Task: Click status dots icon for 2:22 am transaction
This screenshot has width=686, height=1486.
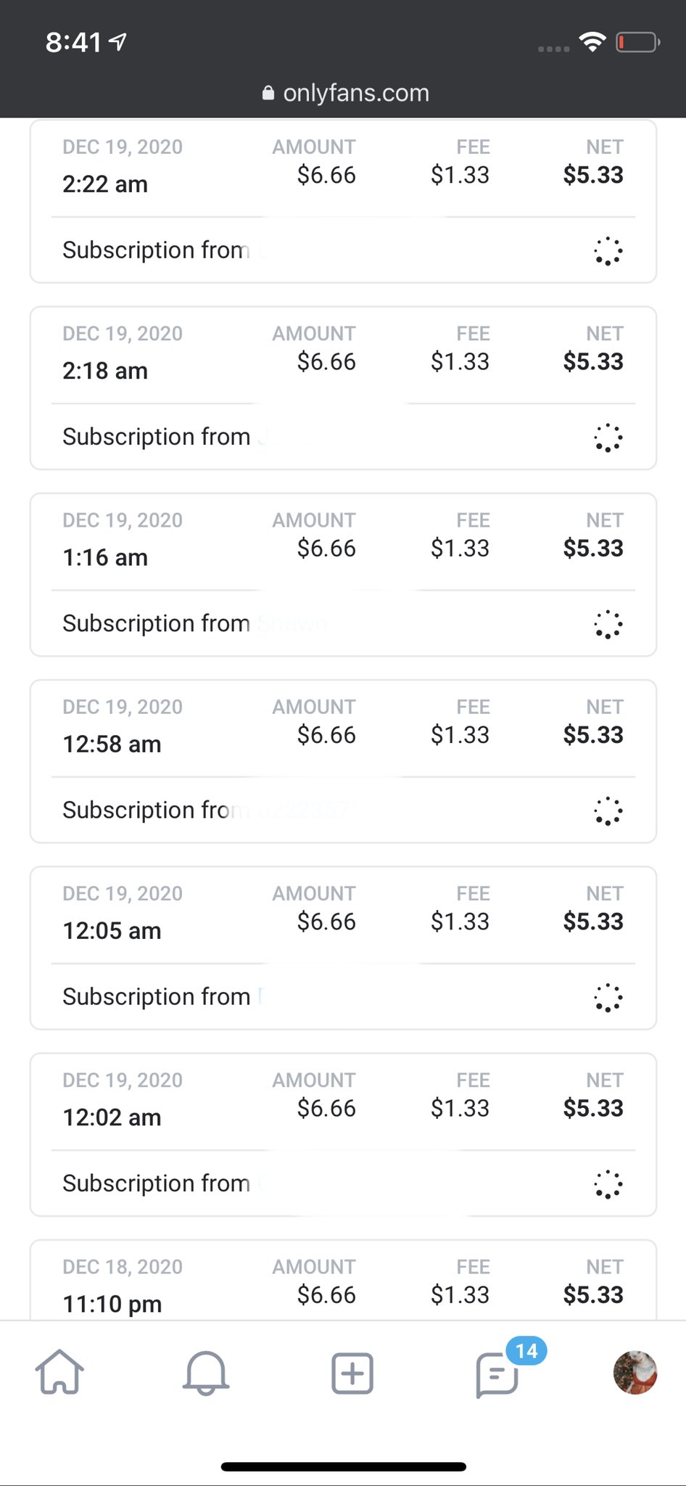Action: [608, 251]
